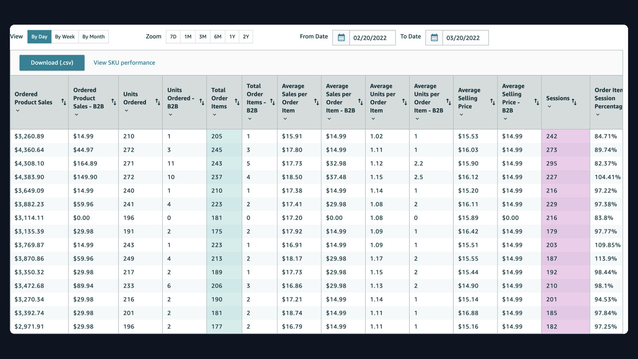This screenshot has width=638, height=359.
Task: Switch view to By Week
Action: pyautogui.click(x=65, y=37)
